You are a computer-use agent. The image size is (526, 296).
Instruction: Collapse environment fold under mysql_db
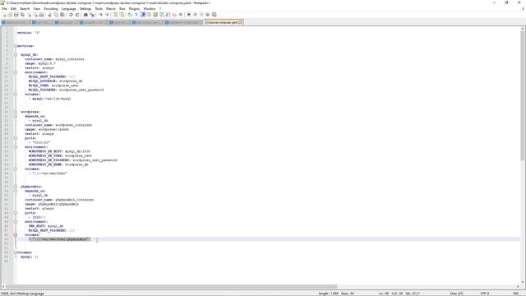16,72
